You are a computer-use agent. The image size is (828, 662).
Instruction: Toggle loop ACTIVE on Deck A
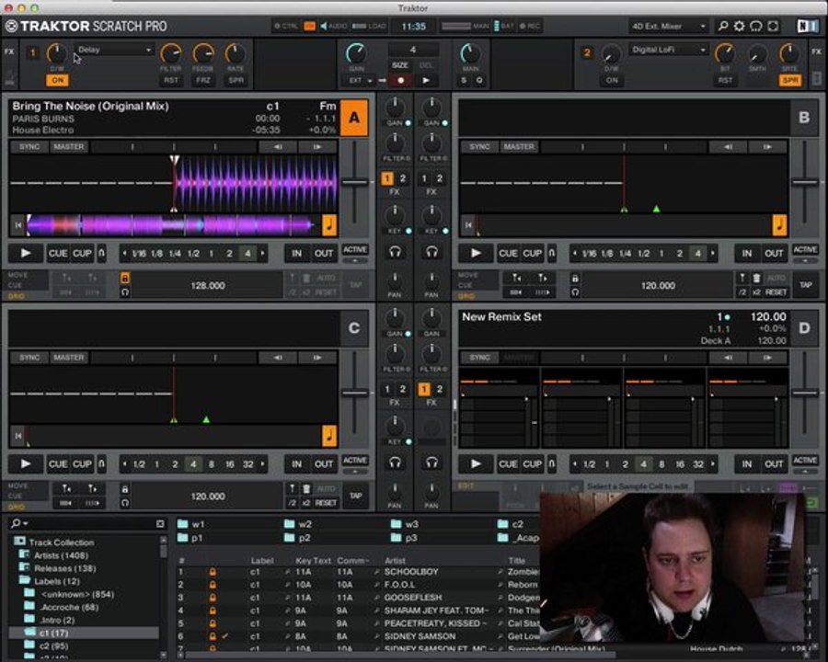pos(355,250)
